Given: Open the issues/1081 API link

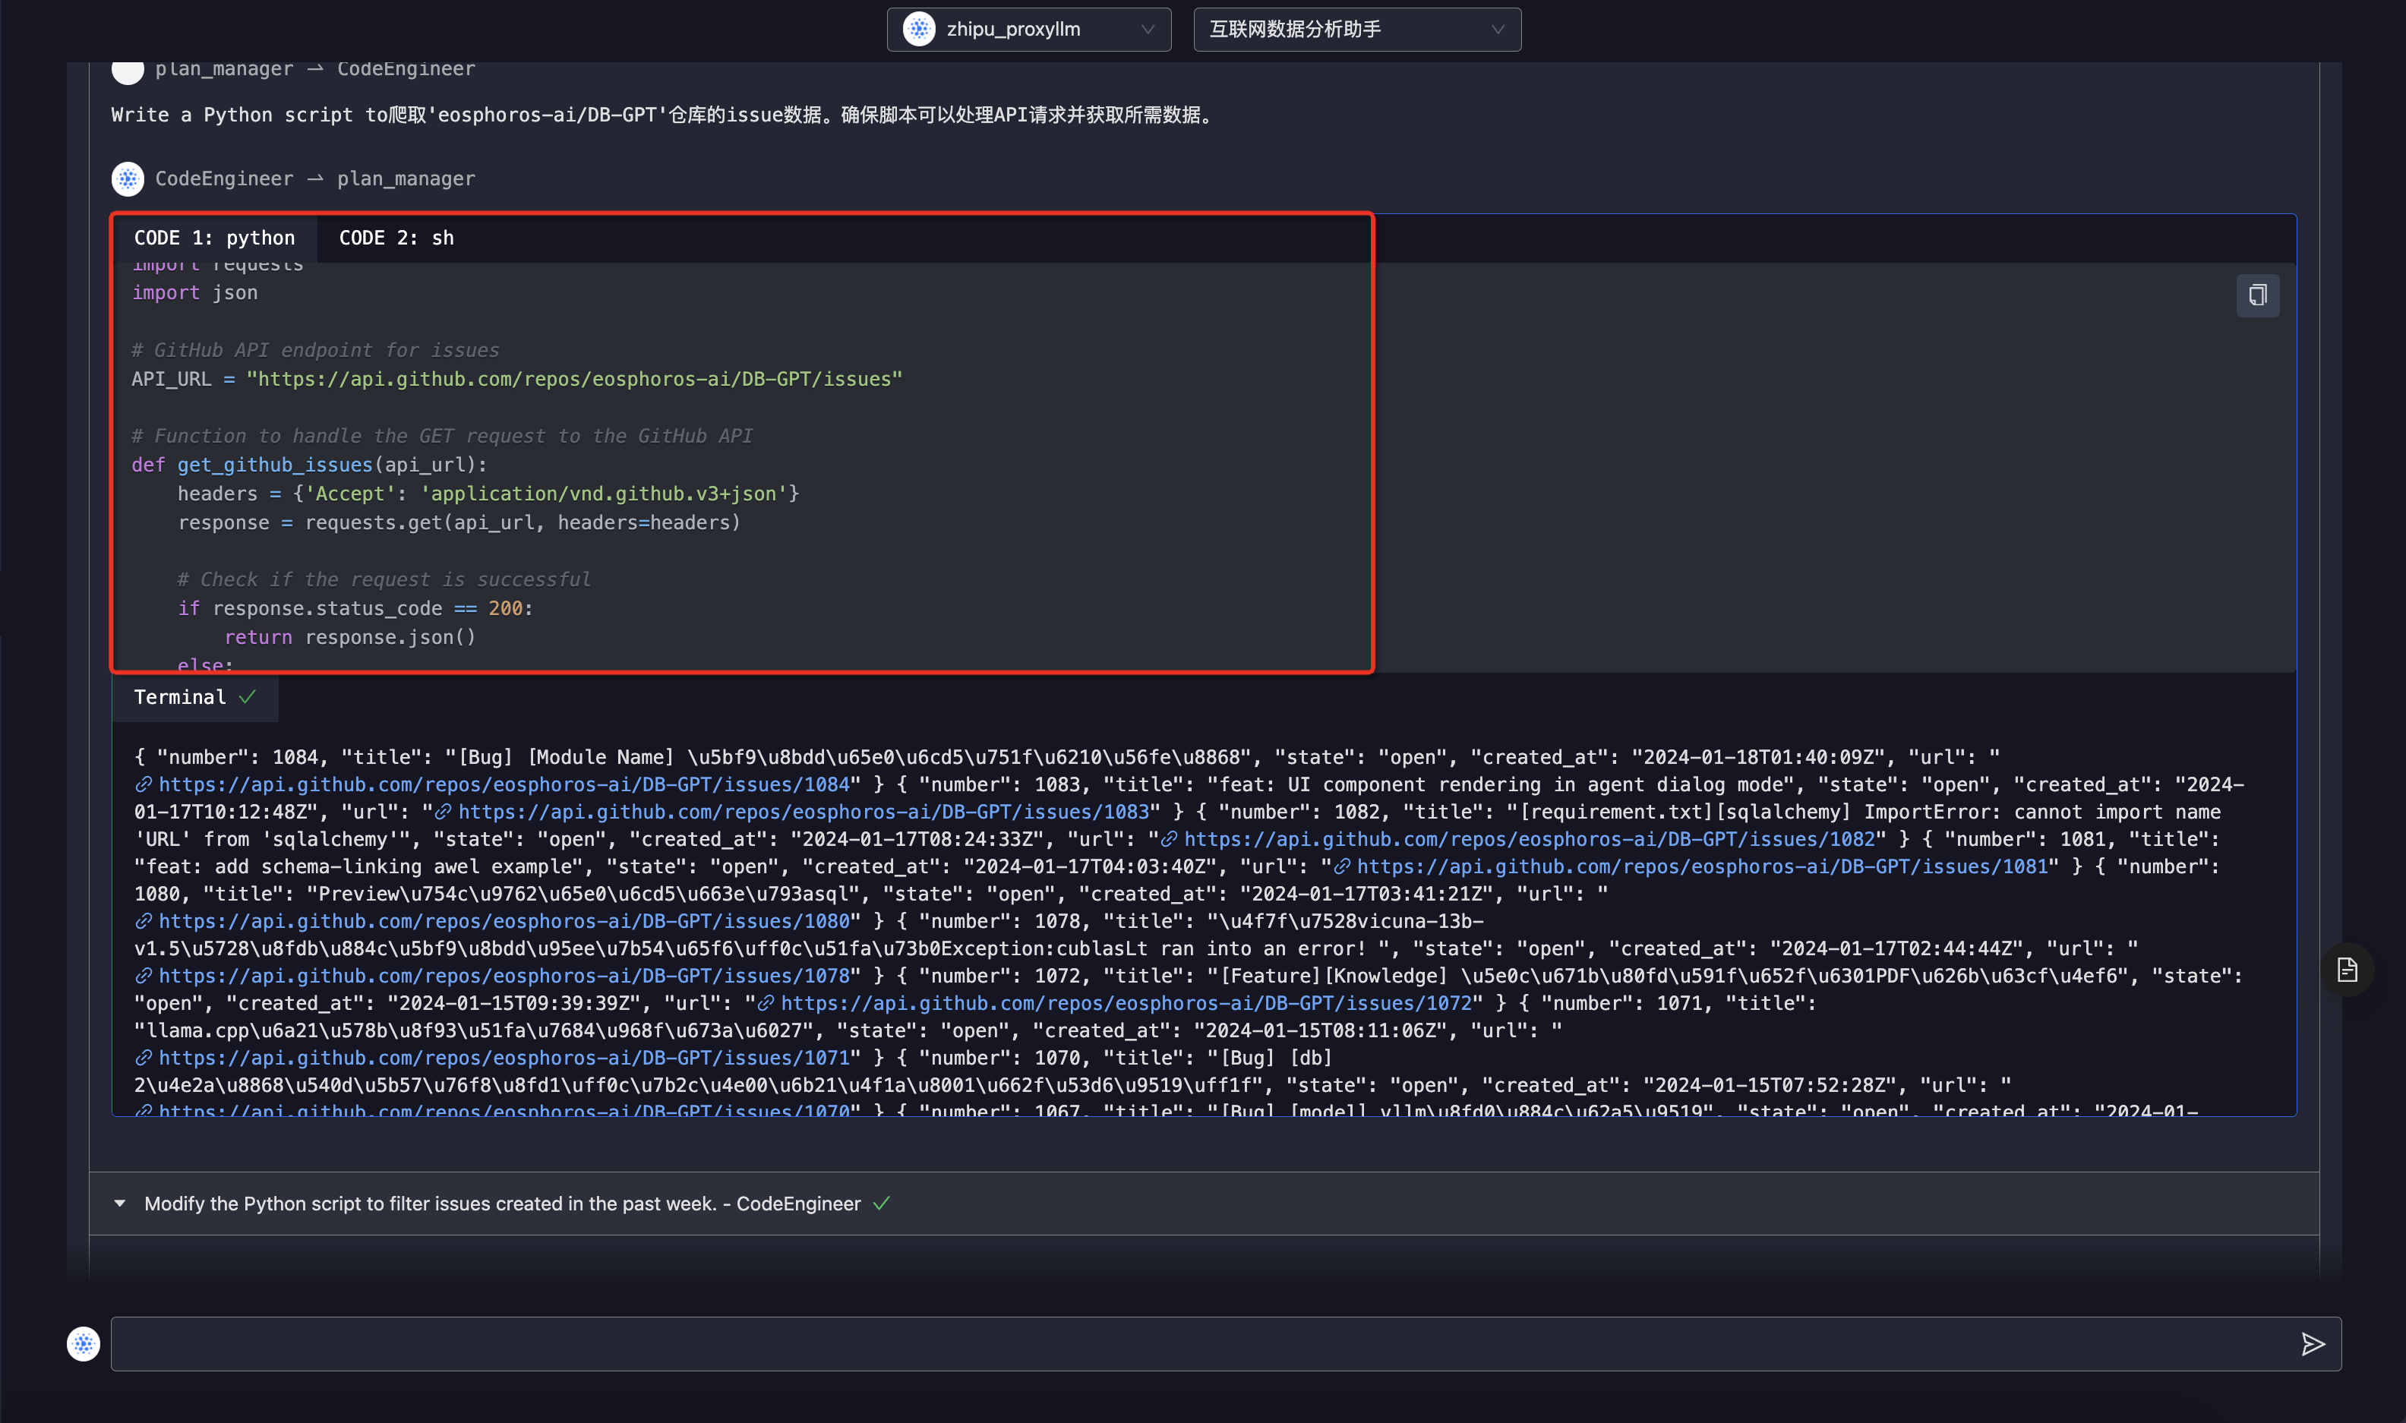Looking at the screenshot, I should [1702, 866].
